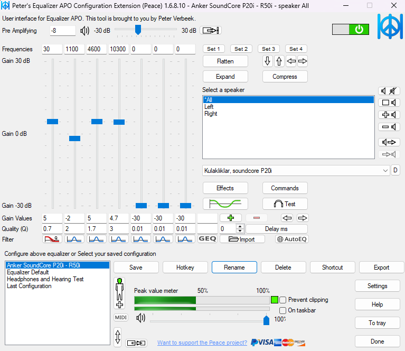The height and width of the screenshot is (351, 405).
Task: Toggle the green equalizer power switch
Action: point(350,30)
